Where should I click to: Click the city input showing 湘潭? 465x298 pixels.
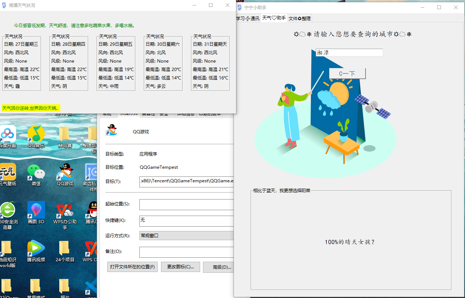pyautogui.click(x=349, y=52)
